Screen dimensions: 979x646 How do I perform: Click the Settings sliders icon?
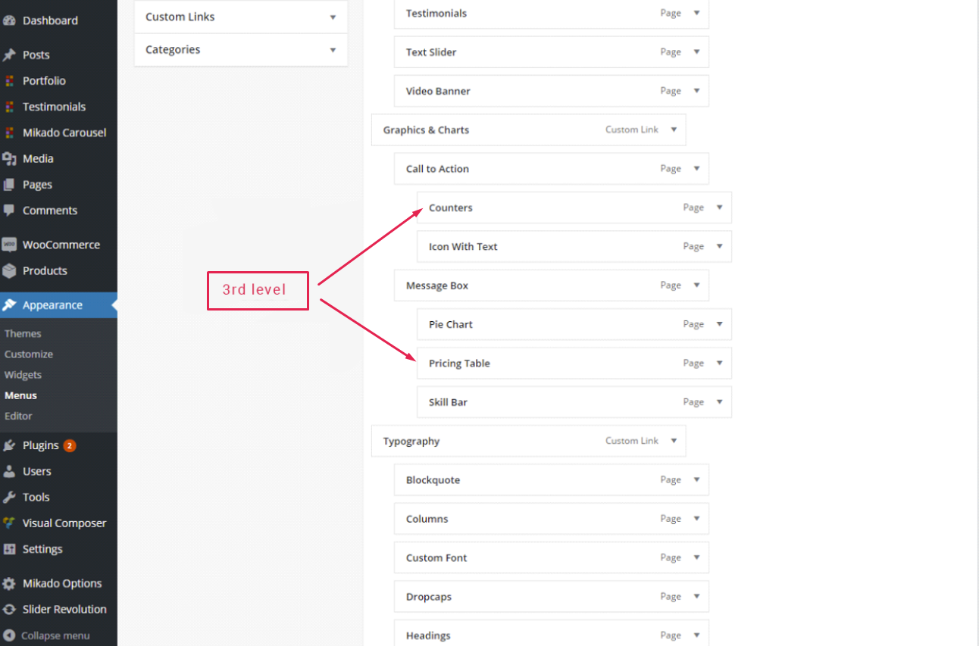click(10, 549)
